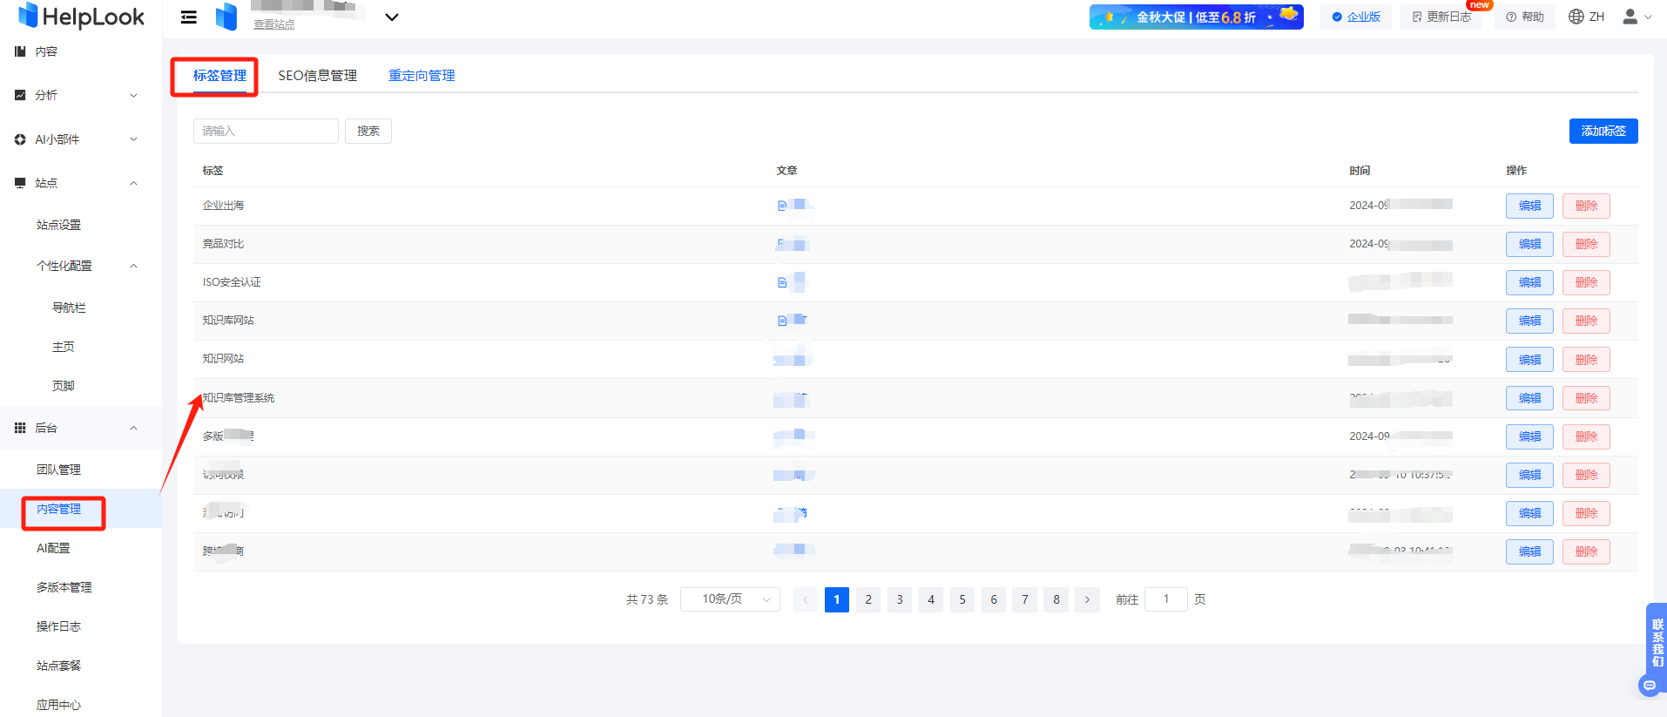Open 站点套餐 in the sidebar
This screenshot has height=717, width=1667.
[x=58, y=666]
